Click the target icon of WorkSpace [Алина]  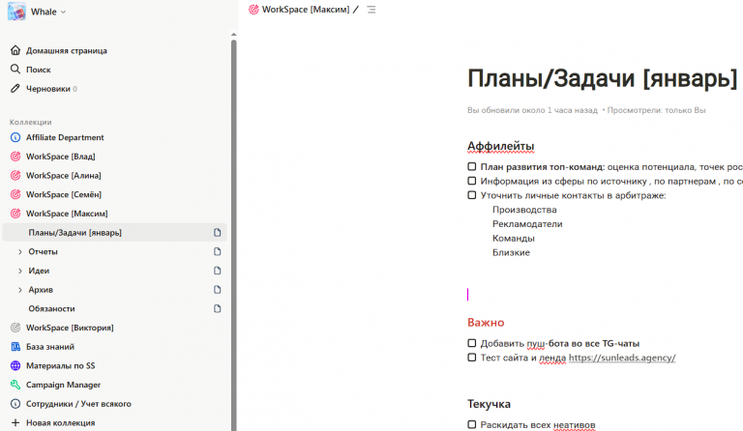(x=15, y=175)
